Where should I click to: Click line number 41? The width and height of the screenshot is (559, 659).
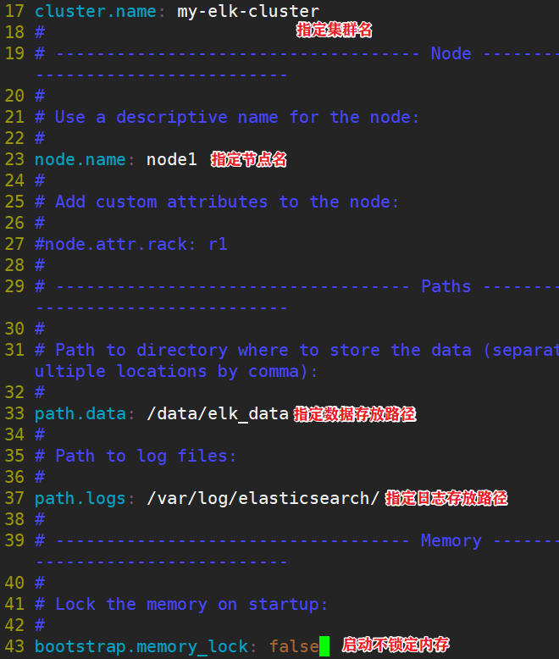[14, 604]
